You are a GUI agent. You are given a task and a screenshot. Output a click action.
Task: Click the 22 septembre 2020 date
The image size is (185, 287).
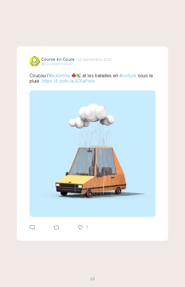(95, 59)
